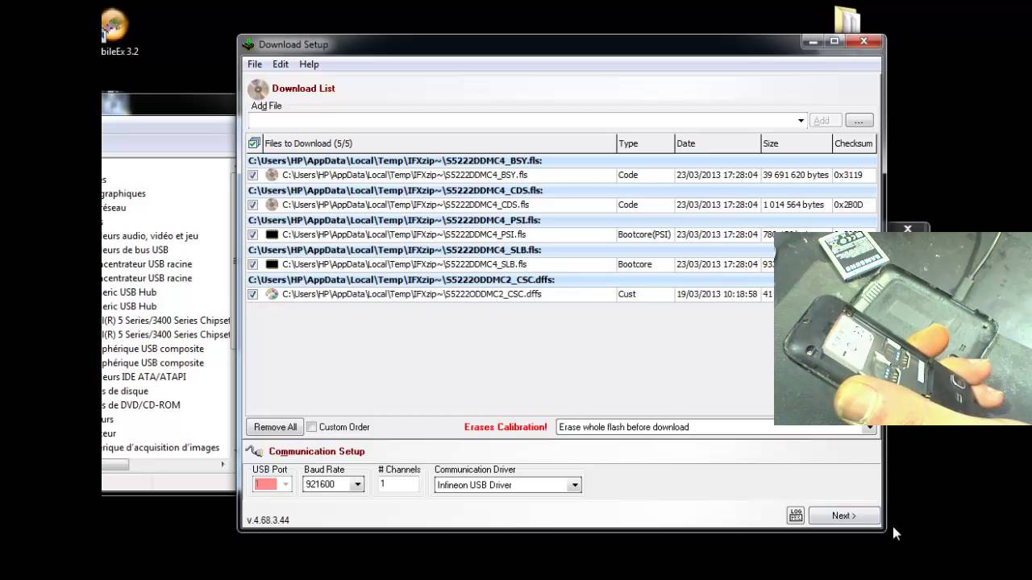1032x580 pixels.
Task: Click the # Channels input field
Action: [x=398, y=484]
